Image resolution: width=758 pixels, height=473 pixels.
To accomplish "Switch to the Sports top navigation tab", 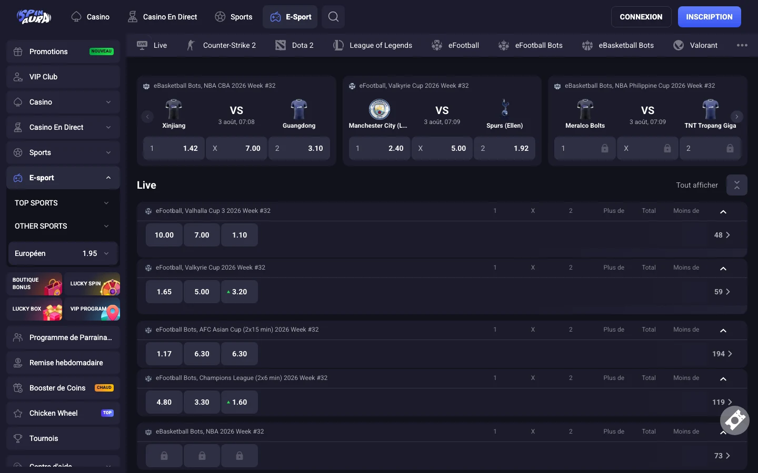I will (x=234, y=17).
